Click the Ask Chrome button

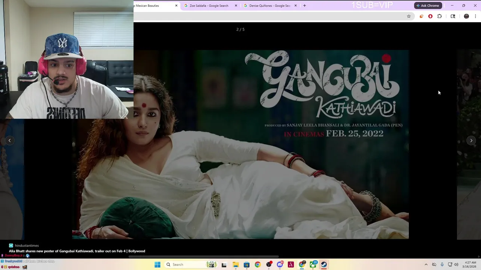click(x=428, y=6)
